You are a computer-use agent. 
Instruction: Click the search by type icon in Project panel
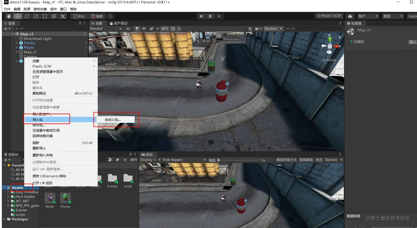coord(110,160)
